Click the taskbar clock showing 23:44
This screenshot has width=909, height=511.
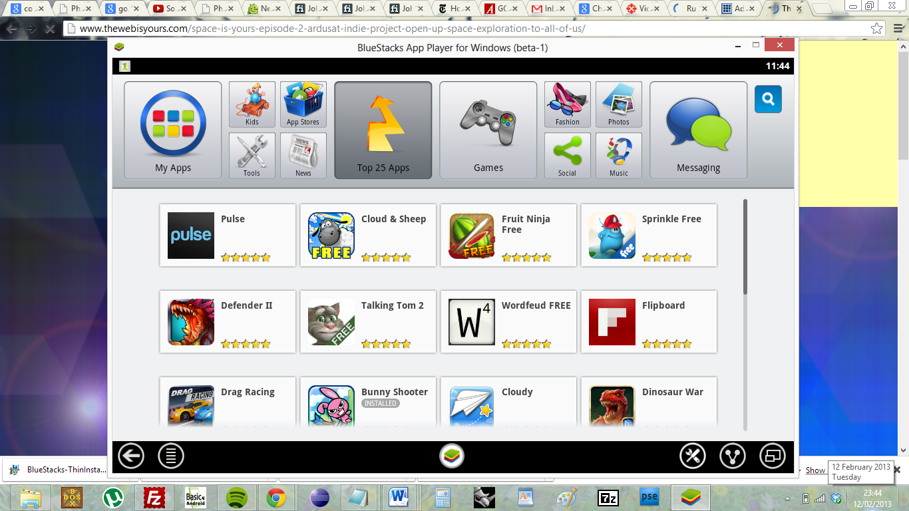pyautogui.click(x=872, y=498)
